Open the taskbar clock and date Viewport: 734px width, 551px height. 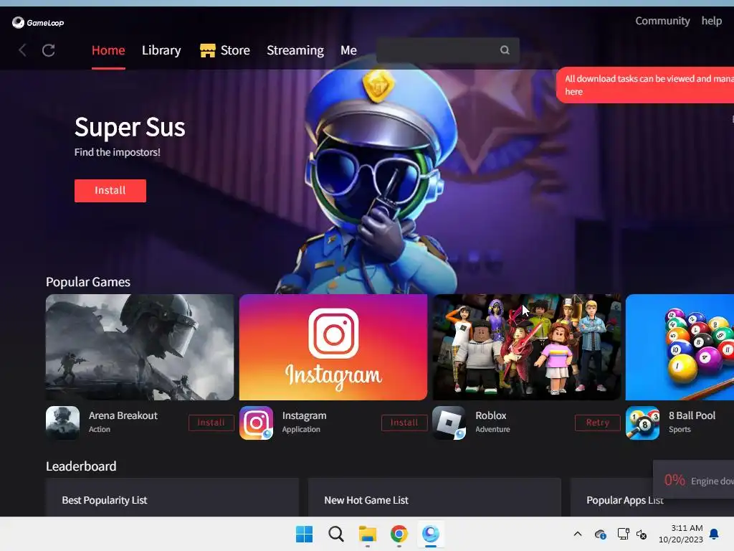pyautogui.click(x=681, y=534)
